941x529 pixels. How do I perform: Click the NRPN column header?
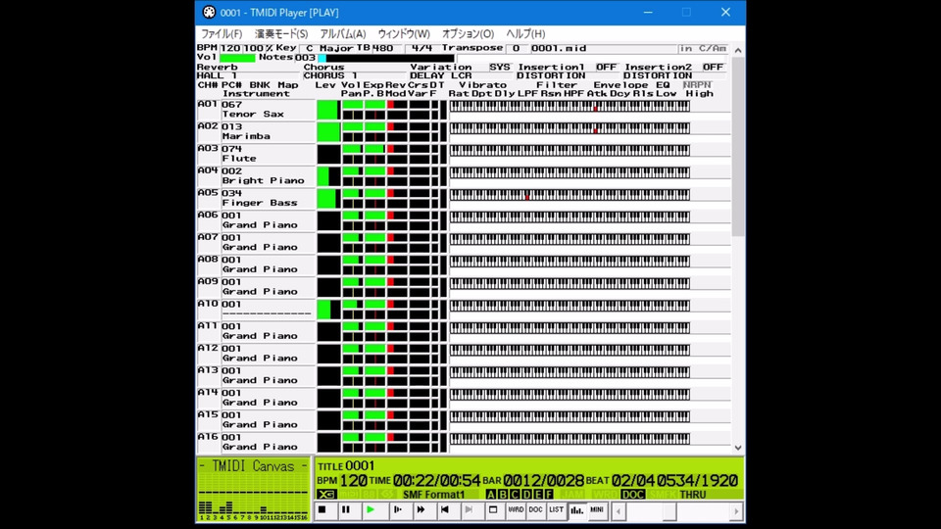[697, 85]
